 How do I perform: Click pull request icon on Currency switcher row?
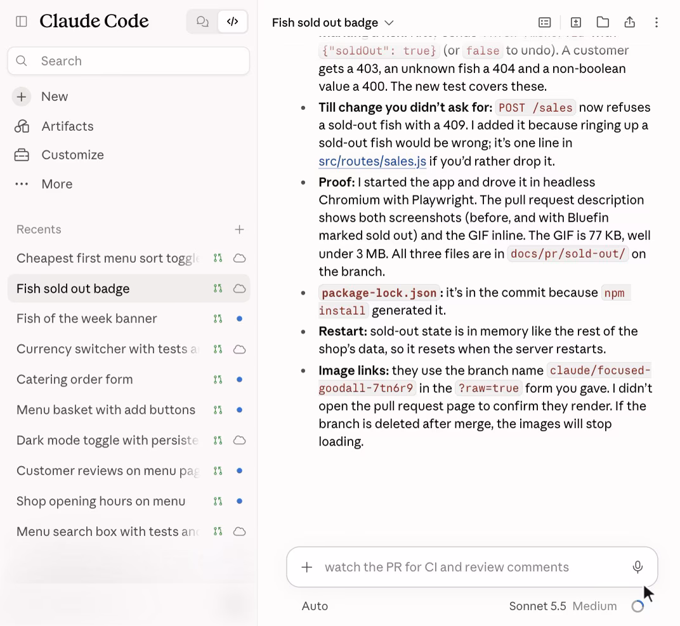click(218, 349)
